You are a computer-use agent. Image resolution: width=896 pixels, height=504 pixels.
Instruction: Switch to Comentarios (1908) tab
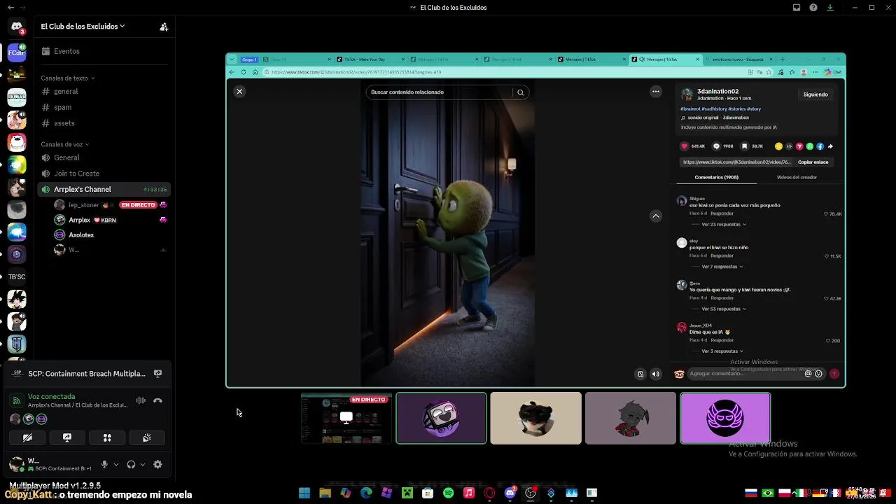[717, 177]
